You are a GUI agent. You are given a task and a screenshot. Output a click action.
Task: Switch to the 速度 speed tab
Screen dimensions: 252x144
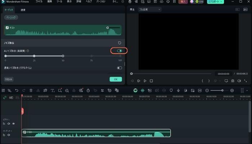[x=23, y=10]
